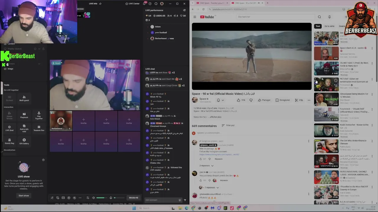Open Trier par sort comments dropdown

click(228, 125)
